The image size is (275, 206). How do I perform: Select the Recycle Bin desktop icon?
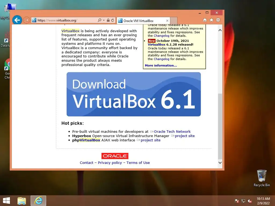tap(262, 178)
